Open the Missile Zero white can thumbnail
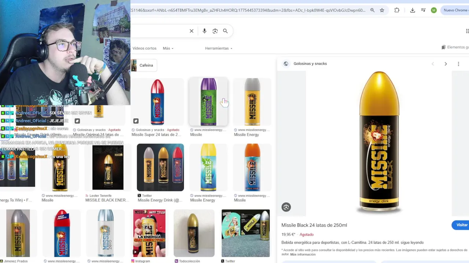 tap(105, 233)
